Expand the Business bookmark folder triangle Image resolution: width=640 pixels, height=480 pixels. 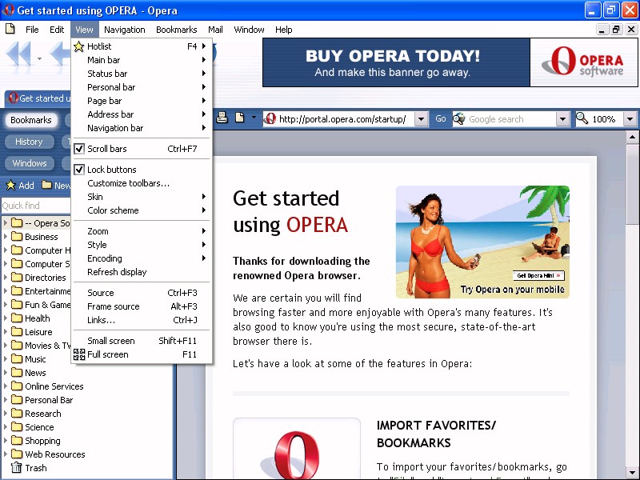pos(6,236)
